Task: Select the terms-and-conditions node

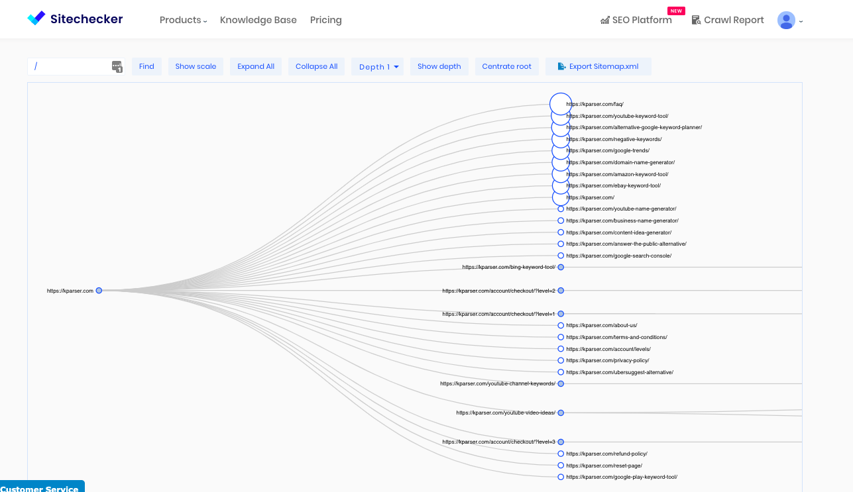Action: point(561,337)
